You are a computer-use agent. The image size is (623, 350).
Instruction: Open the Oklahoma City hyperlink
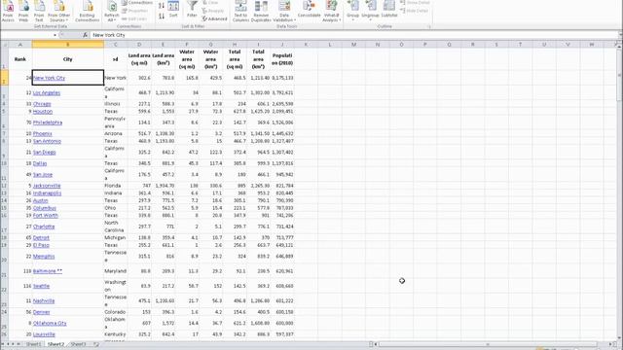[50, 324]
